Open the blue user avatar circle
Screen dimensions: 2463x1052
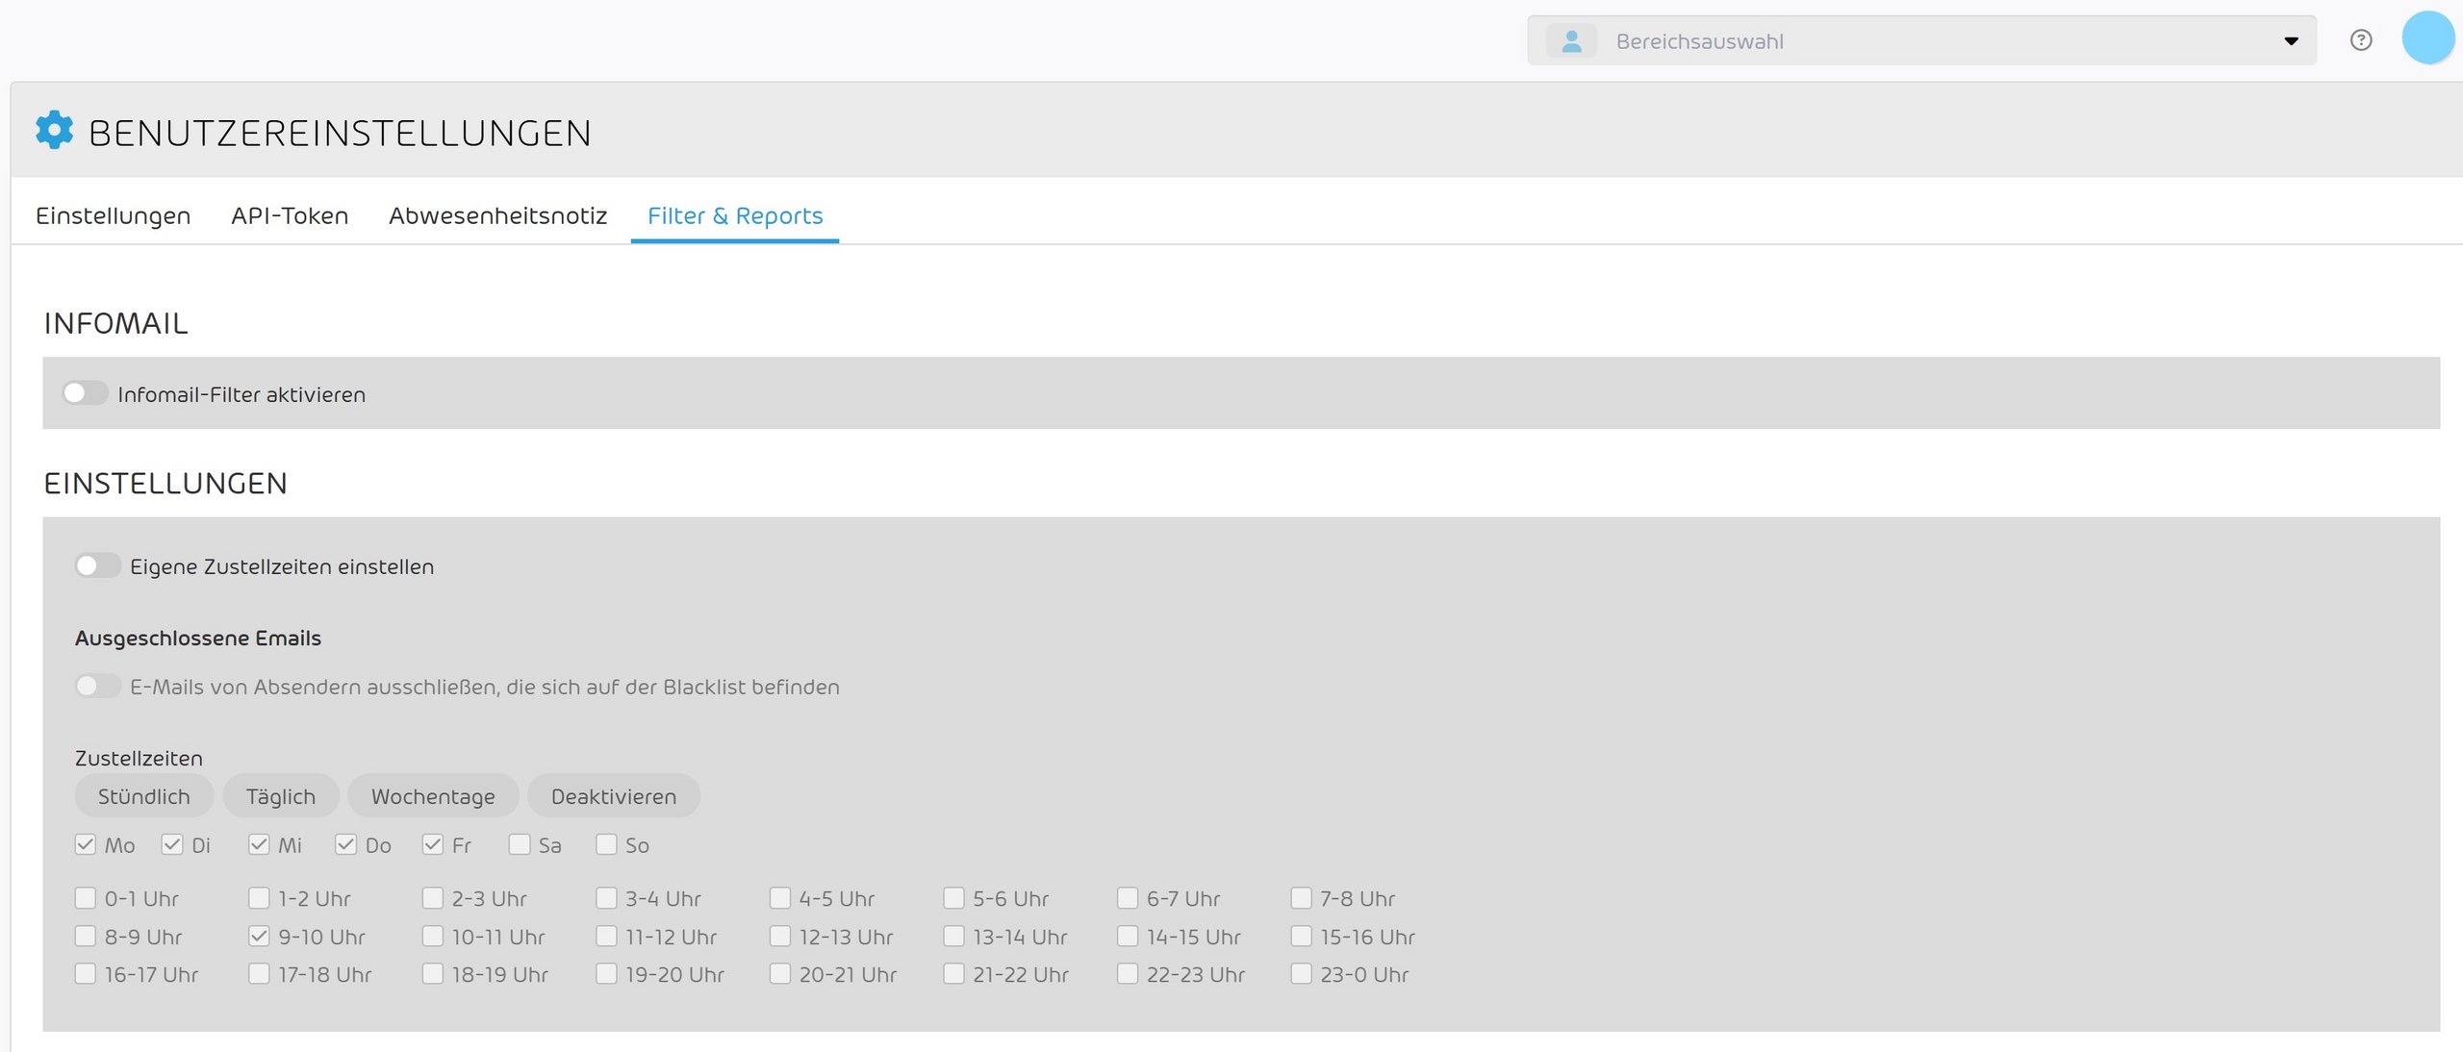pyautogui.click(x=2427, y=39)
